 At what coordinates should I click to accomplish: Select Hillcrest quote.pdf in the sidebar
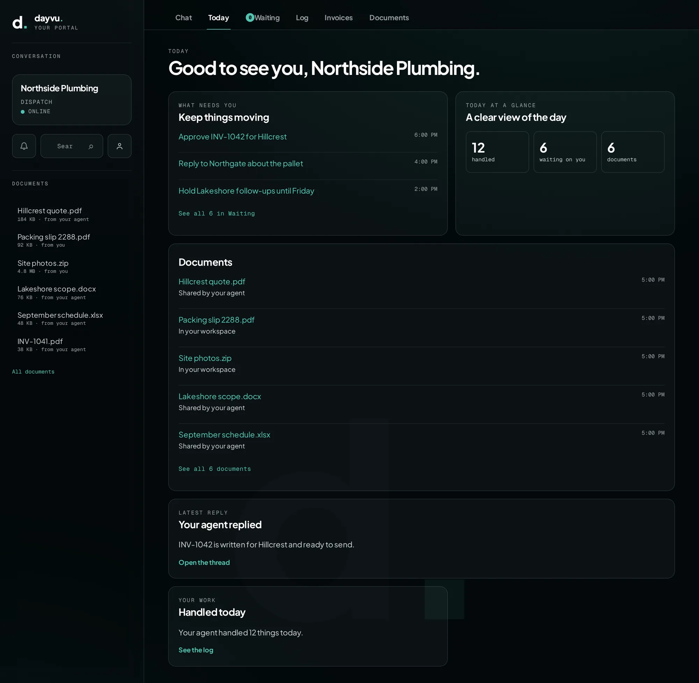pos(72,214)
